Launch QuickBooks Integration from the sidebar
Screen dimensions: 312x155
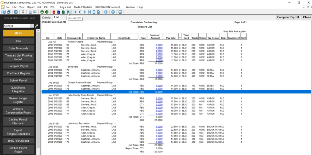[x=18, y=89]
